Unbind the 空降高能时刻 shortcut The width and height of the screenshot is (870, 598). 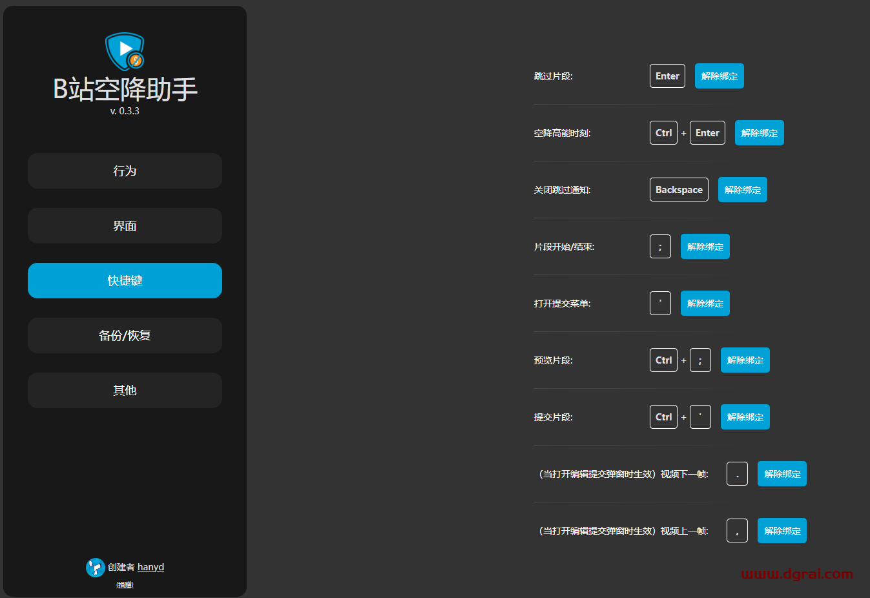pos(760,133)
